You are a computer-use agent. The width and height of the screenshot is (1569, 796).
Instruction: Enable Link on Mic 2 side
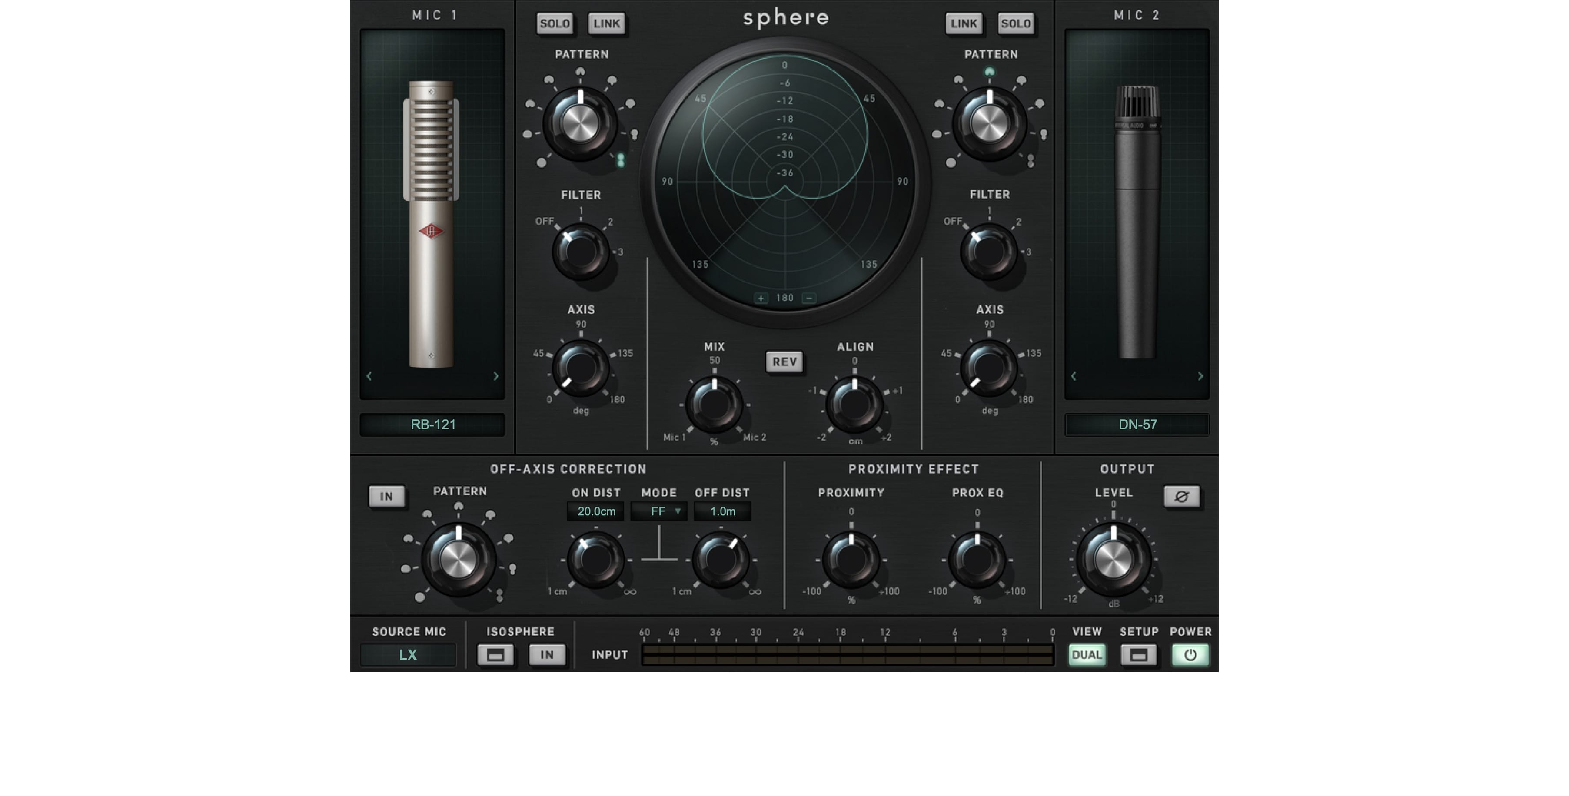(x=964, y=24)
